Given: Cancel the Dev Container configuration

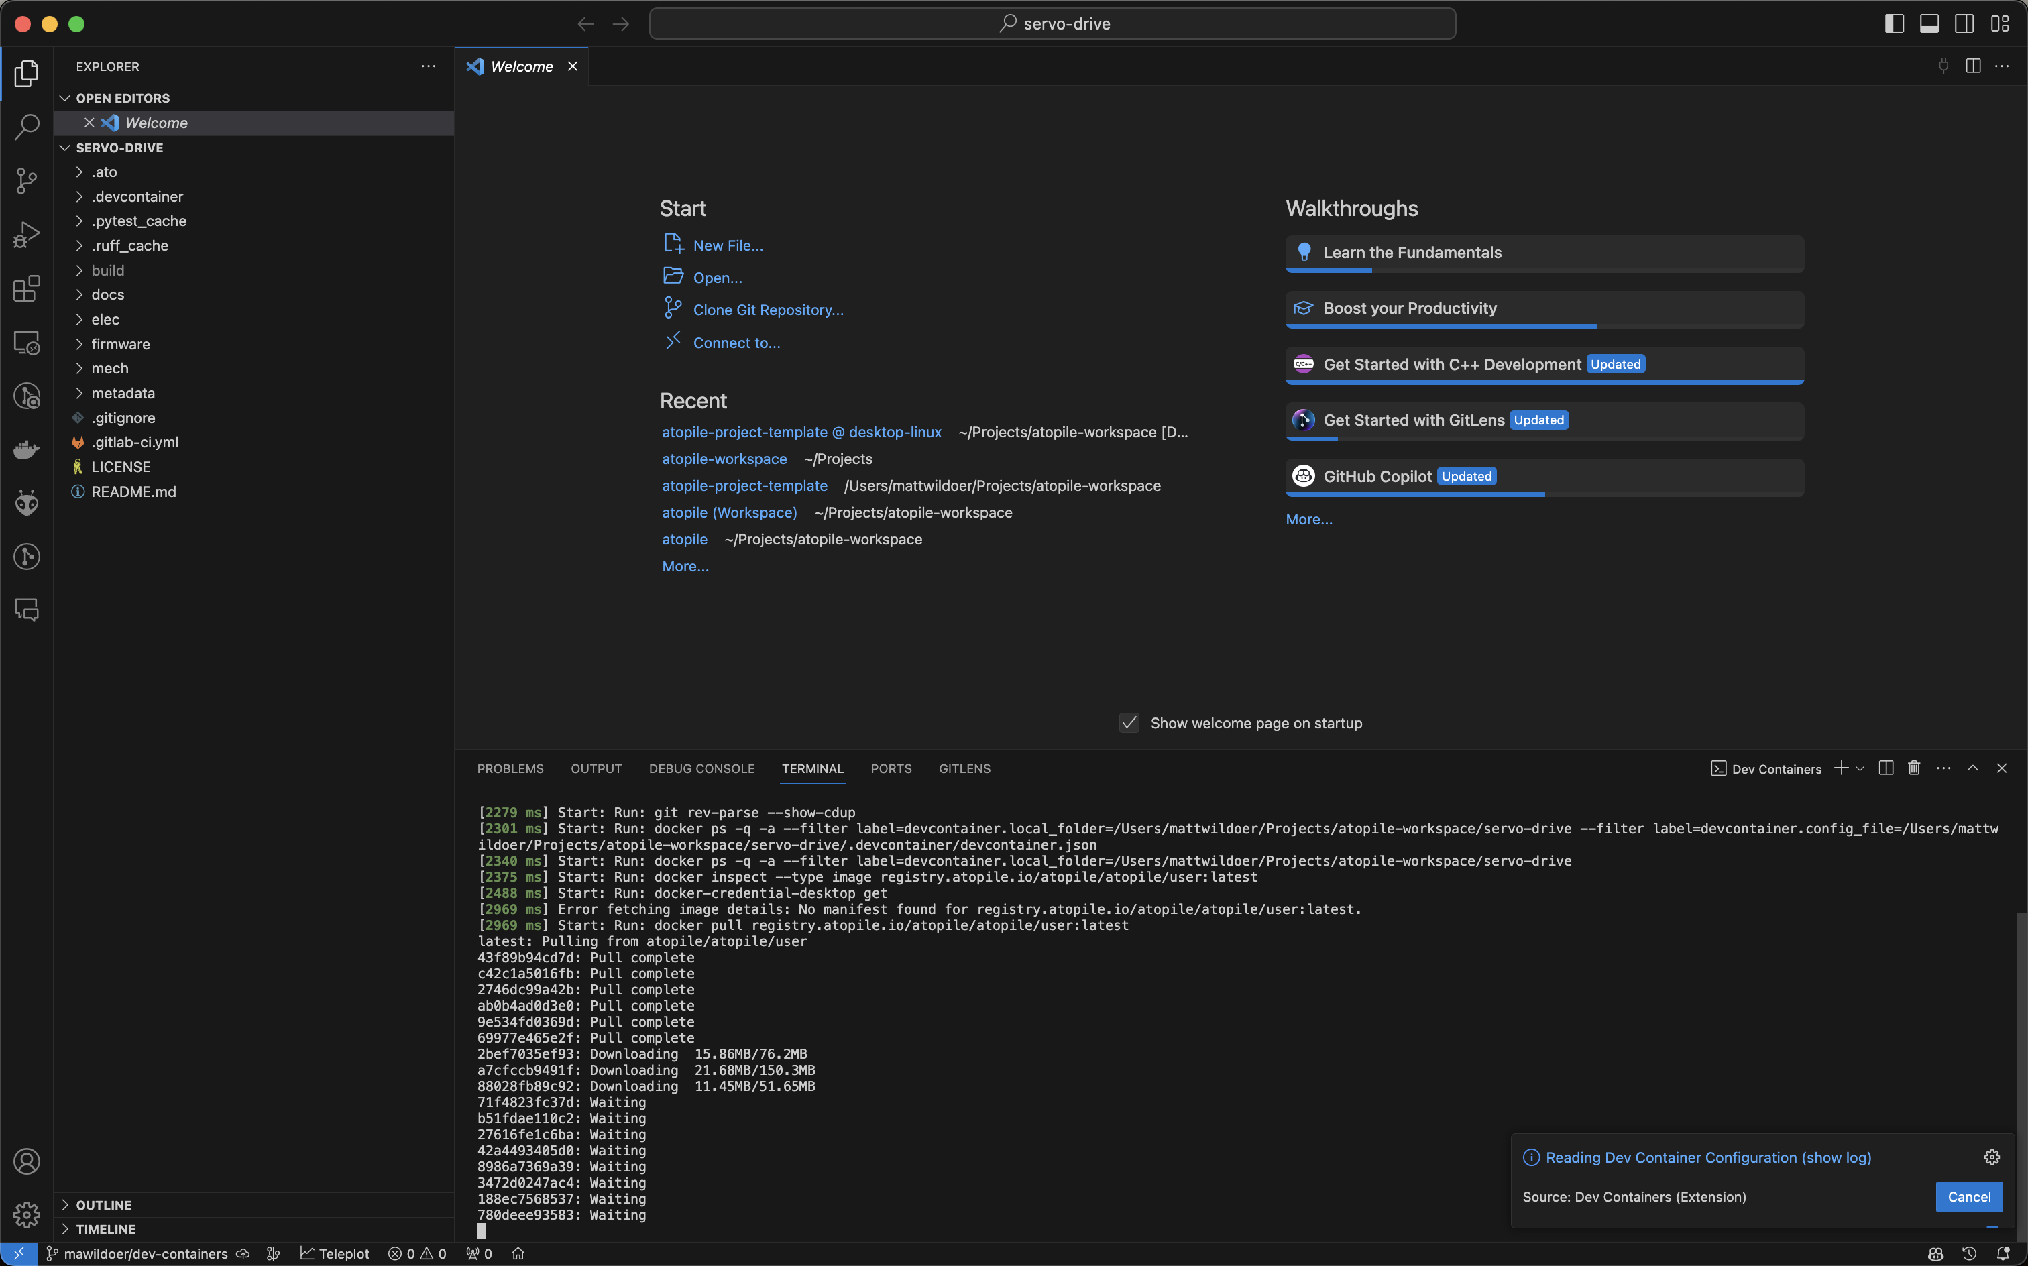Looking at the screenshot, I should (x=1968, y=1196).
